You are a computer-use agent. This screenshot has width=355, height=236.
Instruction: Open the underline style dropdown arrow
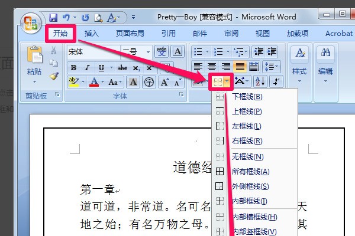pos(111,68)
